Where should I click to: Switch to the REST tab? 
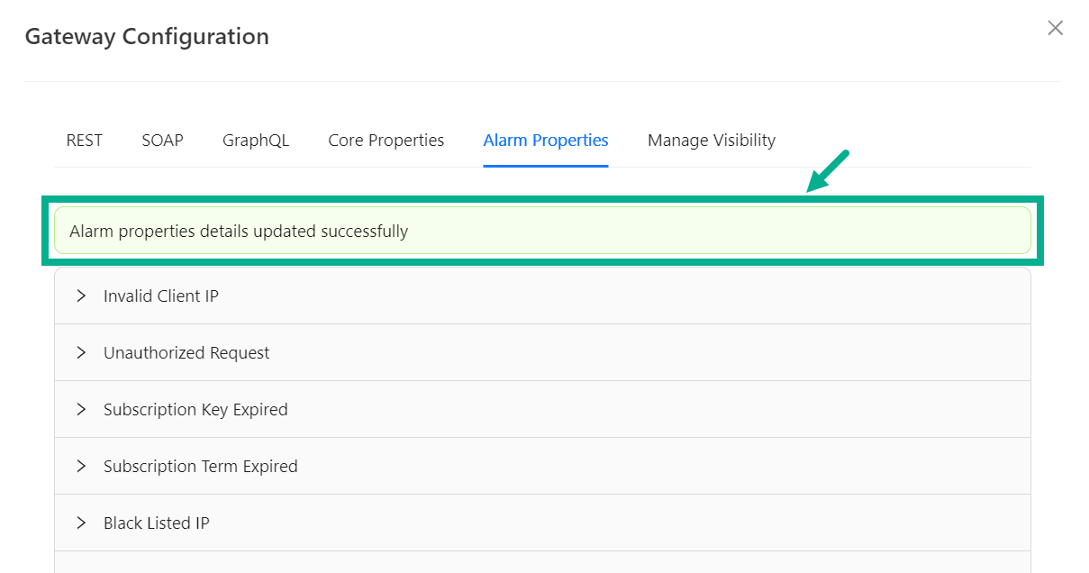click(x=85, y=141)
